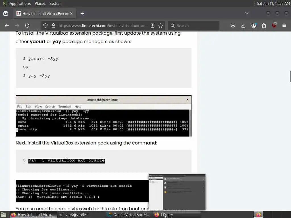Expand the list all tabs chevron
The width and height of the screenshot is (291, 218).
click(246, 13)
